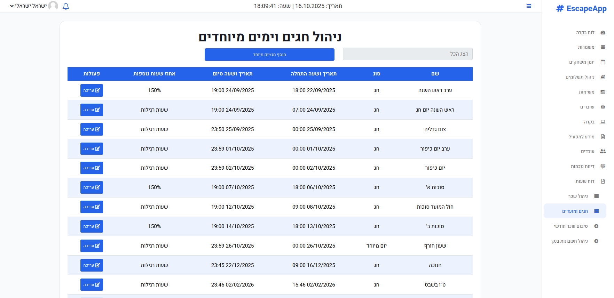
Task: Select חגים ומועדים sidebar item
Action: click(575, 211)
